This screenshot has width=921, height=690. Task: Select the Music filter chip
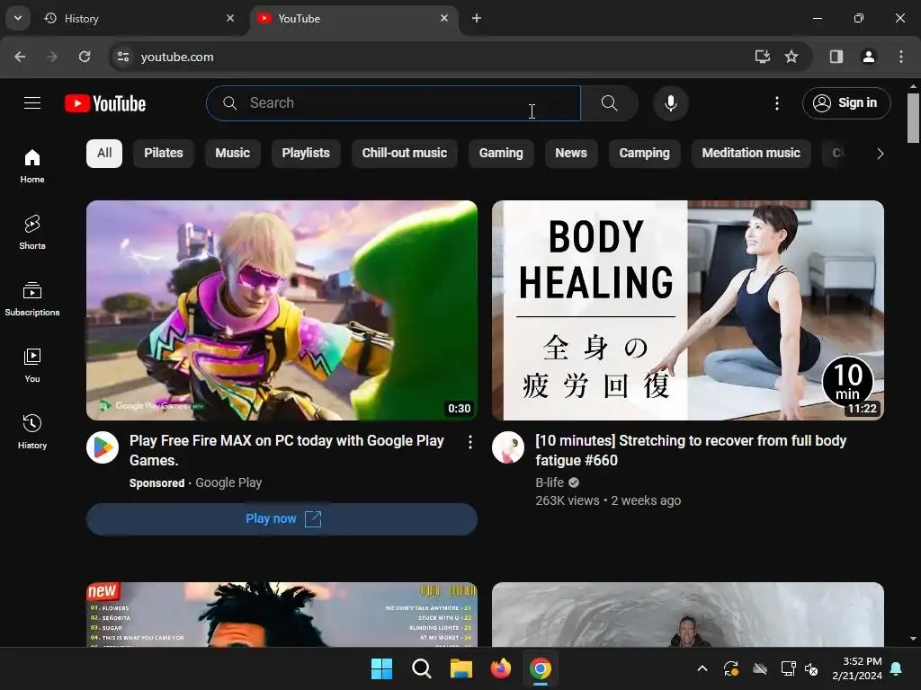[233, 154]
